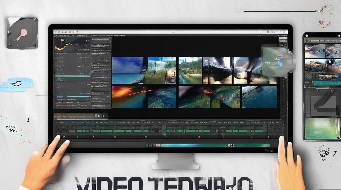This screenshot has width=341, height=190.
Task: Open the green hillside clip thumbnail
Action: point(190,70)
